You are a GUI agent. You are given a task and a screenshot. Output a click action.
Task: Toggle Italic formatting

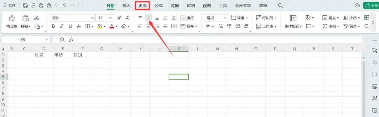tap(62, 26)
